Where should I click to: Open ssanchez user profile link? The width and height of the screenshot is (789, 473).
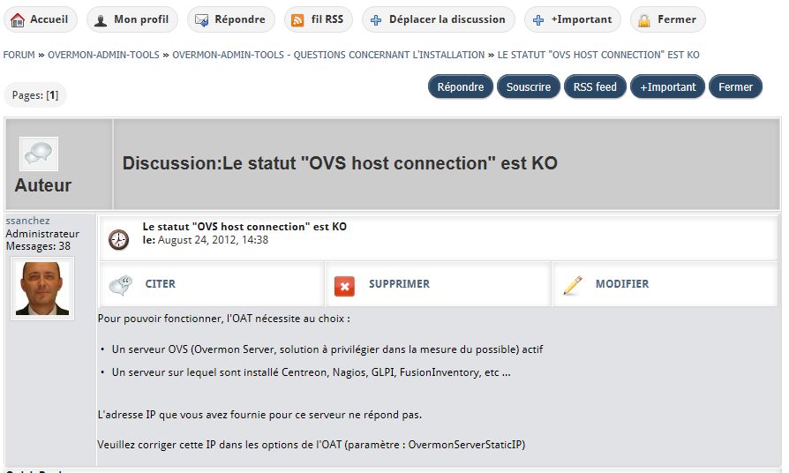[27, 221]
